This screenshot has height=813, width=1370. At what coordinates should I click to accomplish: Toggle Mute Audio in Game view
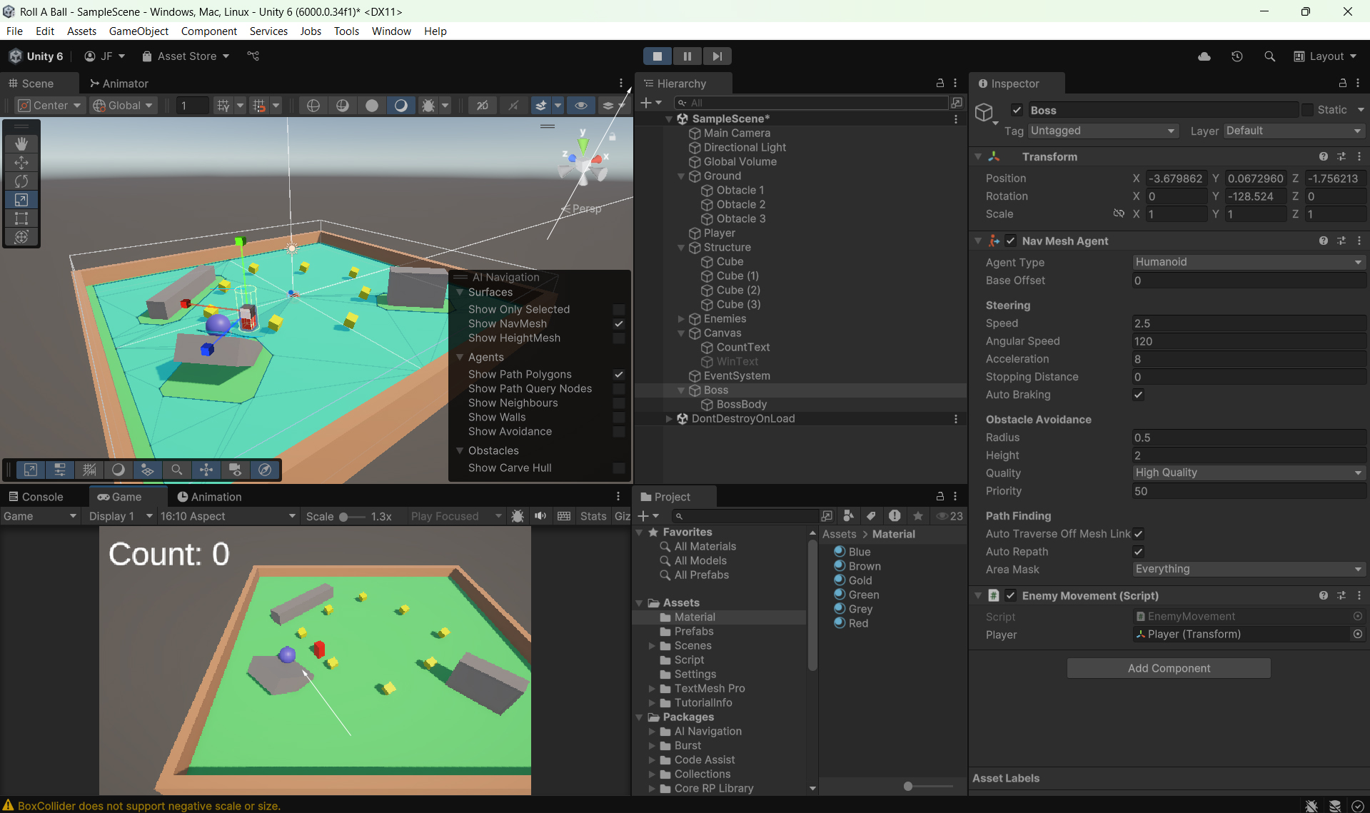coord(540,516)
